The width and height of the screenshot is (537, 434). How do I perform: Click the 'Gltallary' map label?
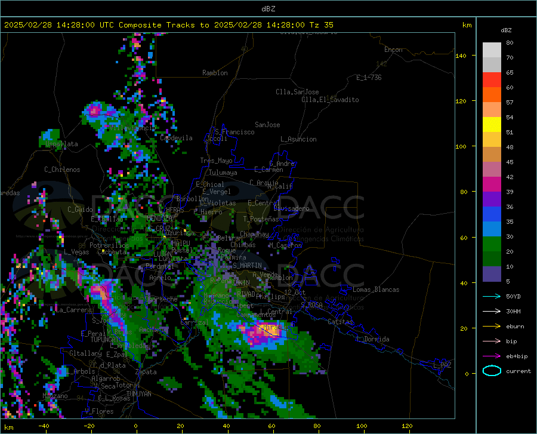coord(85,353)
